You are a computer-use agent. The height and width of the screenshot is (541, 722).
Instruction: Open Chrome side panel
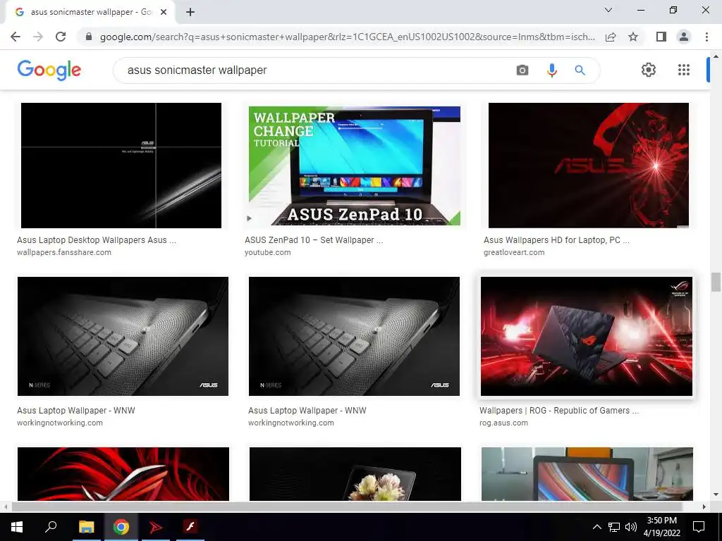tap(661, 37)
